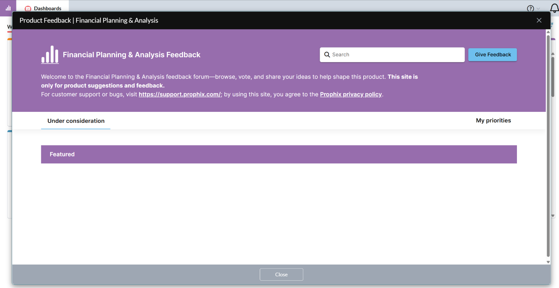Click the magnifying glass search icon
Image resolution: width=559 pixels, height=288 pixels.
[327, 55]
